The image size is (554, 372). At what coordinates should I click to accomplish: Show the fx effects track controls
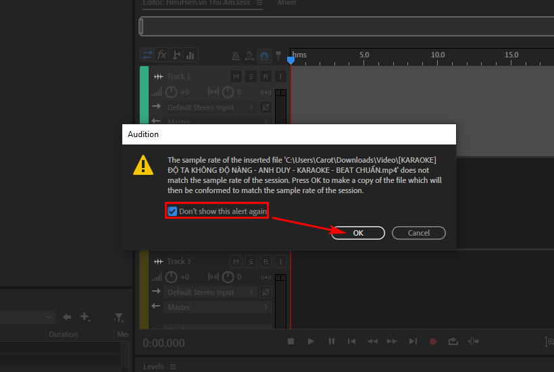162,55
